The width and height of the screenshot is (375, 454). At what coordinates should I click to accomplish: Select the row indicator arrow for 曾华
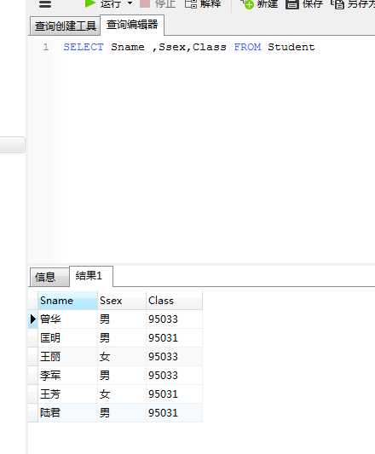33,319
